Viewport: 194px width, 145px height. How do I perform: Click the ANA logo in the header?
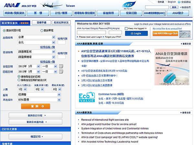click(12, 5)
